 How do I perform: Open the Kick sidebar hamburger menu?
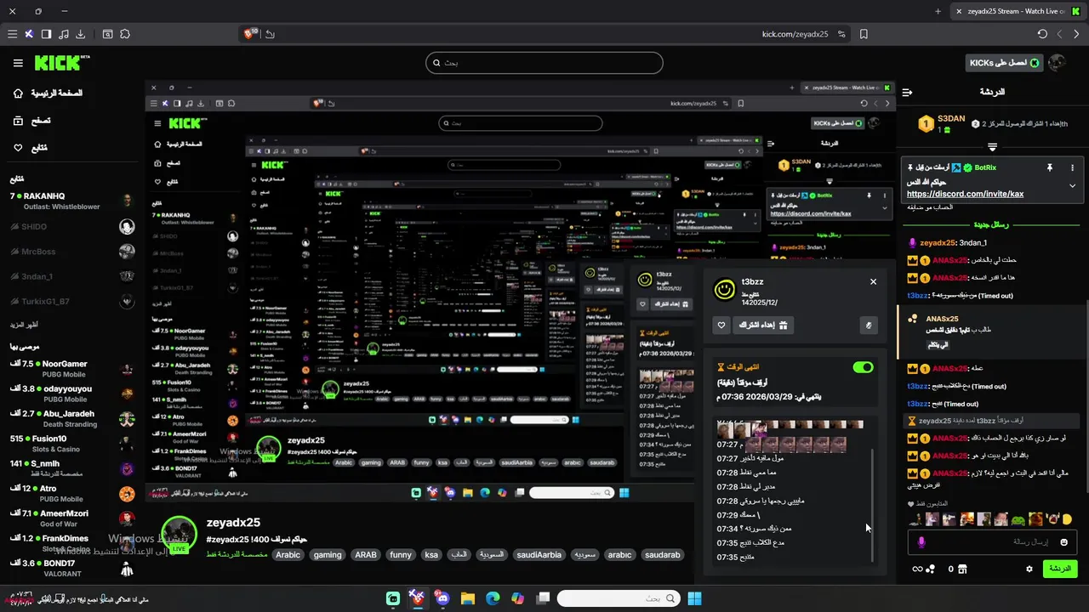click(x=18, y=63)
